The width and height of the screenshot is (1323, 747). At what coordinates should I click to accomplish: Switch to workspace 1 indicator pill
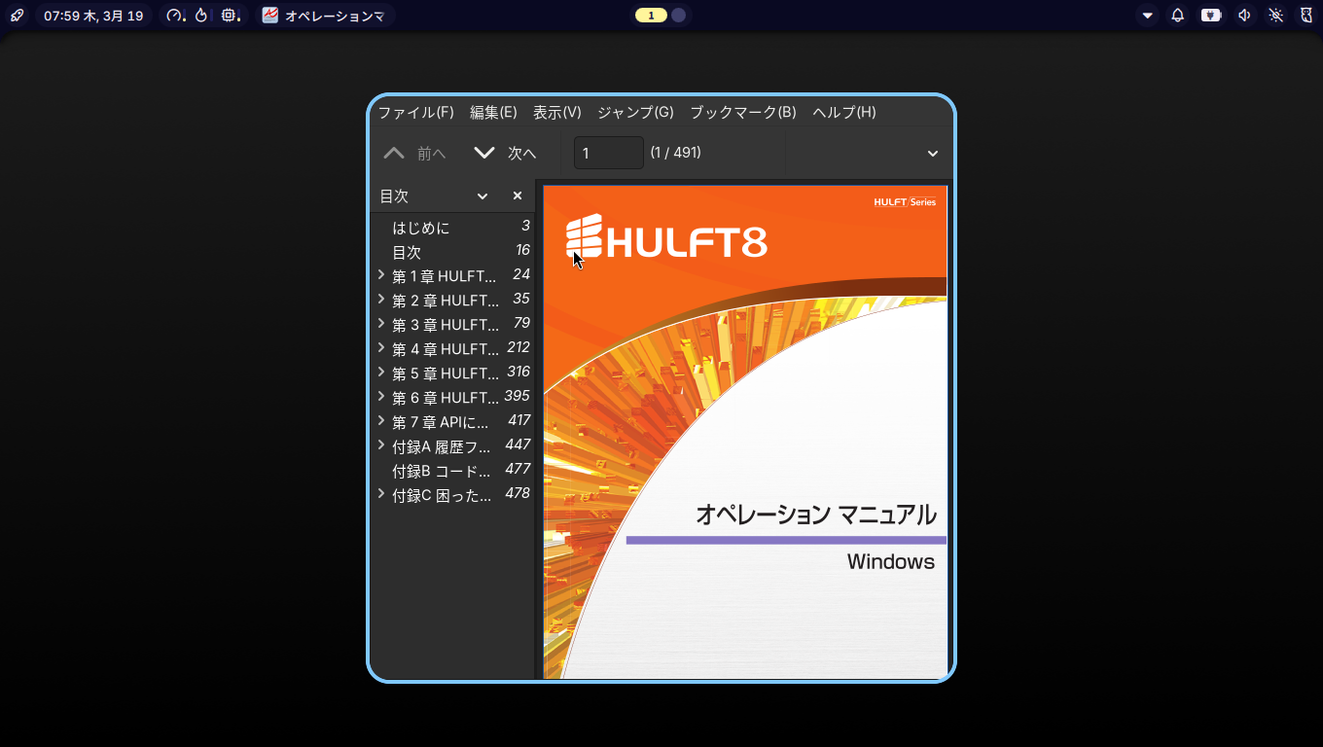click(x=651, y=16)
